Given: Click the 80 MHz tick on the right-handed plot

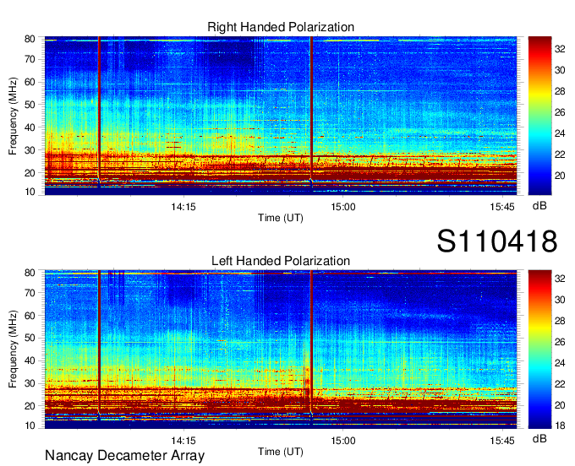Looking at the screenshot, I should click(30, 39).
